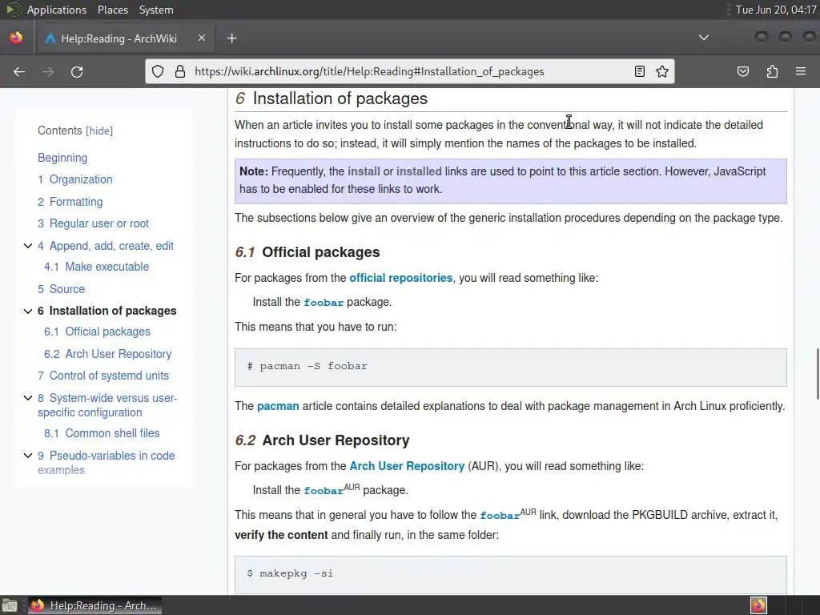
Task: Open the pacman article link
Action: point(278,406)
